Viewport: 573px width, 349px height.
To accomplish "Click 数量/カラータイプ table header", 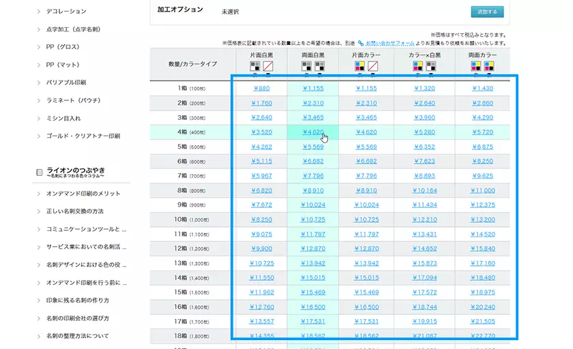I will coord(192,64).
